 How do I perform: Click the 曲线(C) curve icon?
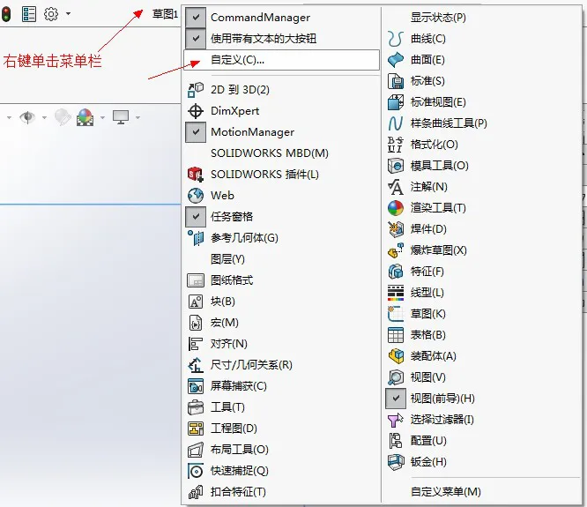(396, 39)
